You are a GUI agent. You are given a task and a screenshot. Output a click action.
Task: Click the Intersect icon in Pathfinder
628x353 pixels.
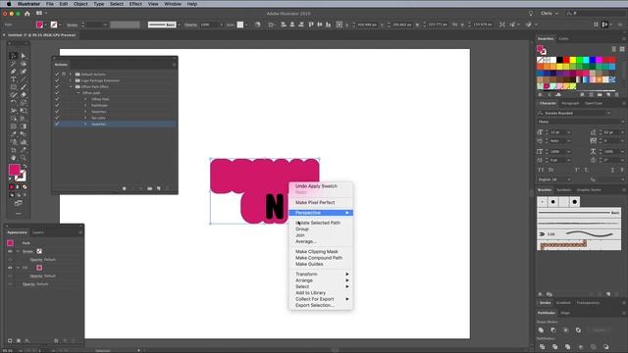point(565,330)
